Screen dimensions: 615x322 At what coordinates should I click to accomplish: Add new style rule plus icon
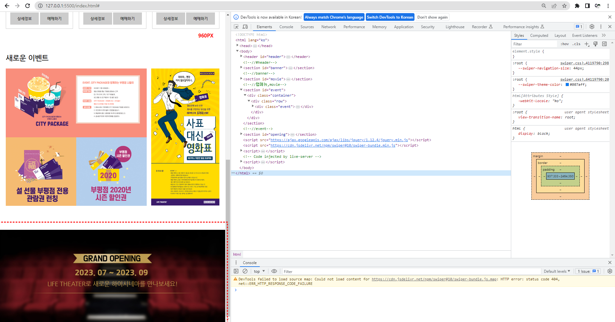click(x=587, y=44)
